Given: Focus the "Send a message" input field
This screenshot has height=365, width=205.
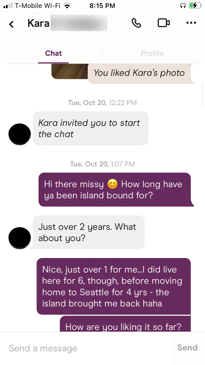Looking at the screenshot, I should tap(88, 348).
